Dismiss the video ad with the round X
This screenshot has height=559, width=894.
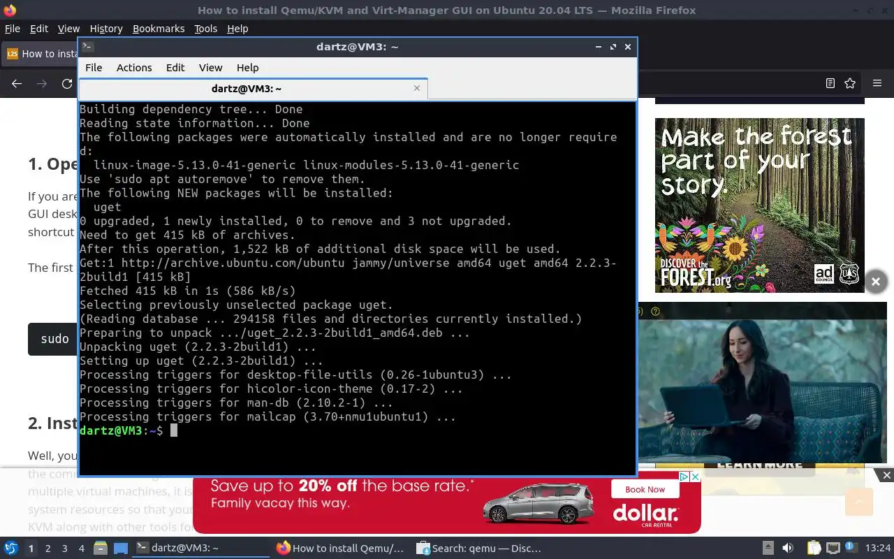(875, 282)
